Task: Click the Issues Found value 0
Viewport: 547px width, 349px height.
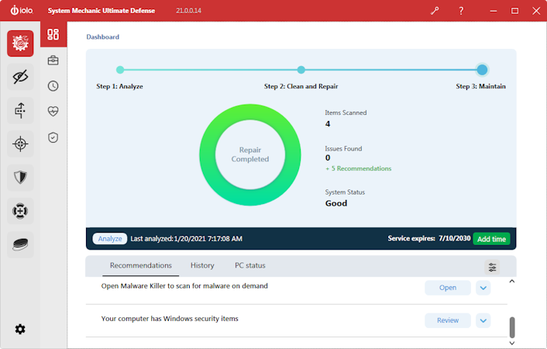Action: point(328,157)
